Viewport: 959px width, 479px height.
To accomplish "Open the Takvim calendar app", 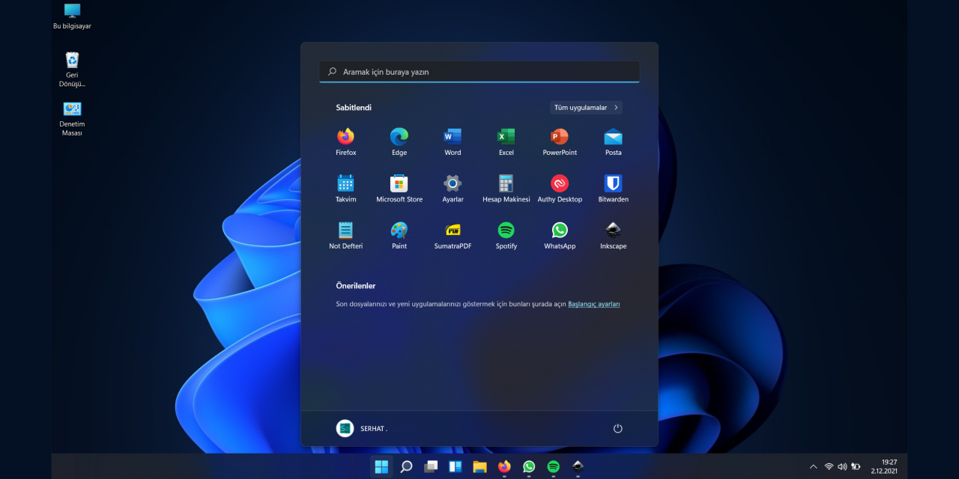I will [x=345, y=189].
